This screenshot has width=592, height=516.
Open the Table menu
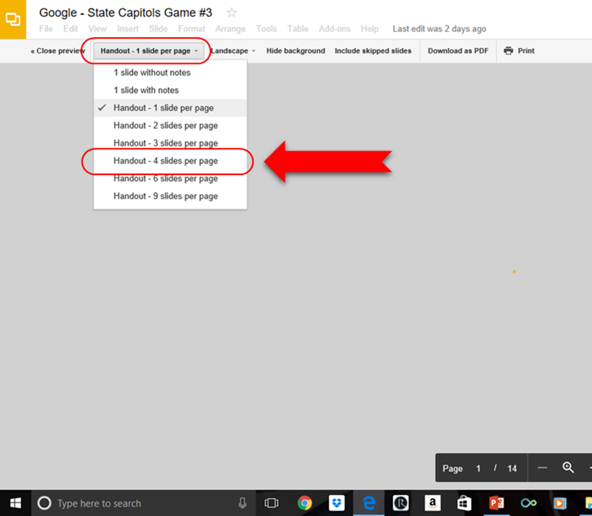click(298, 29)
